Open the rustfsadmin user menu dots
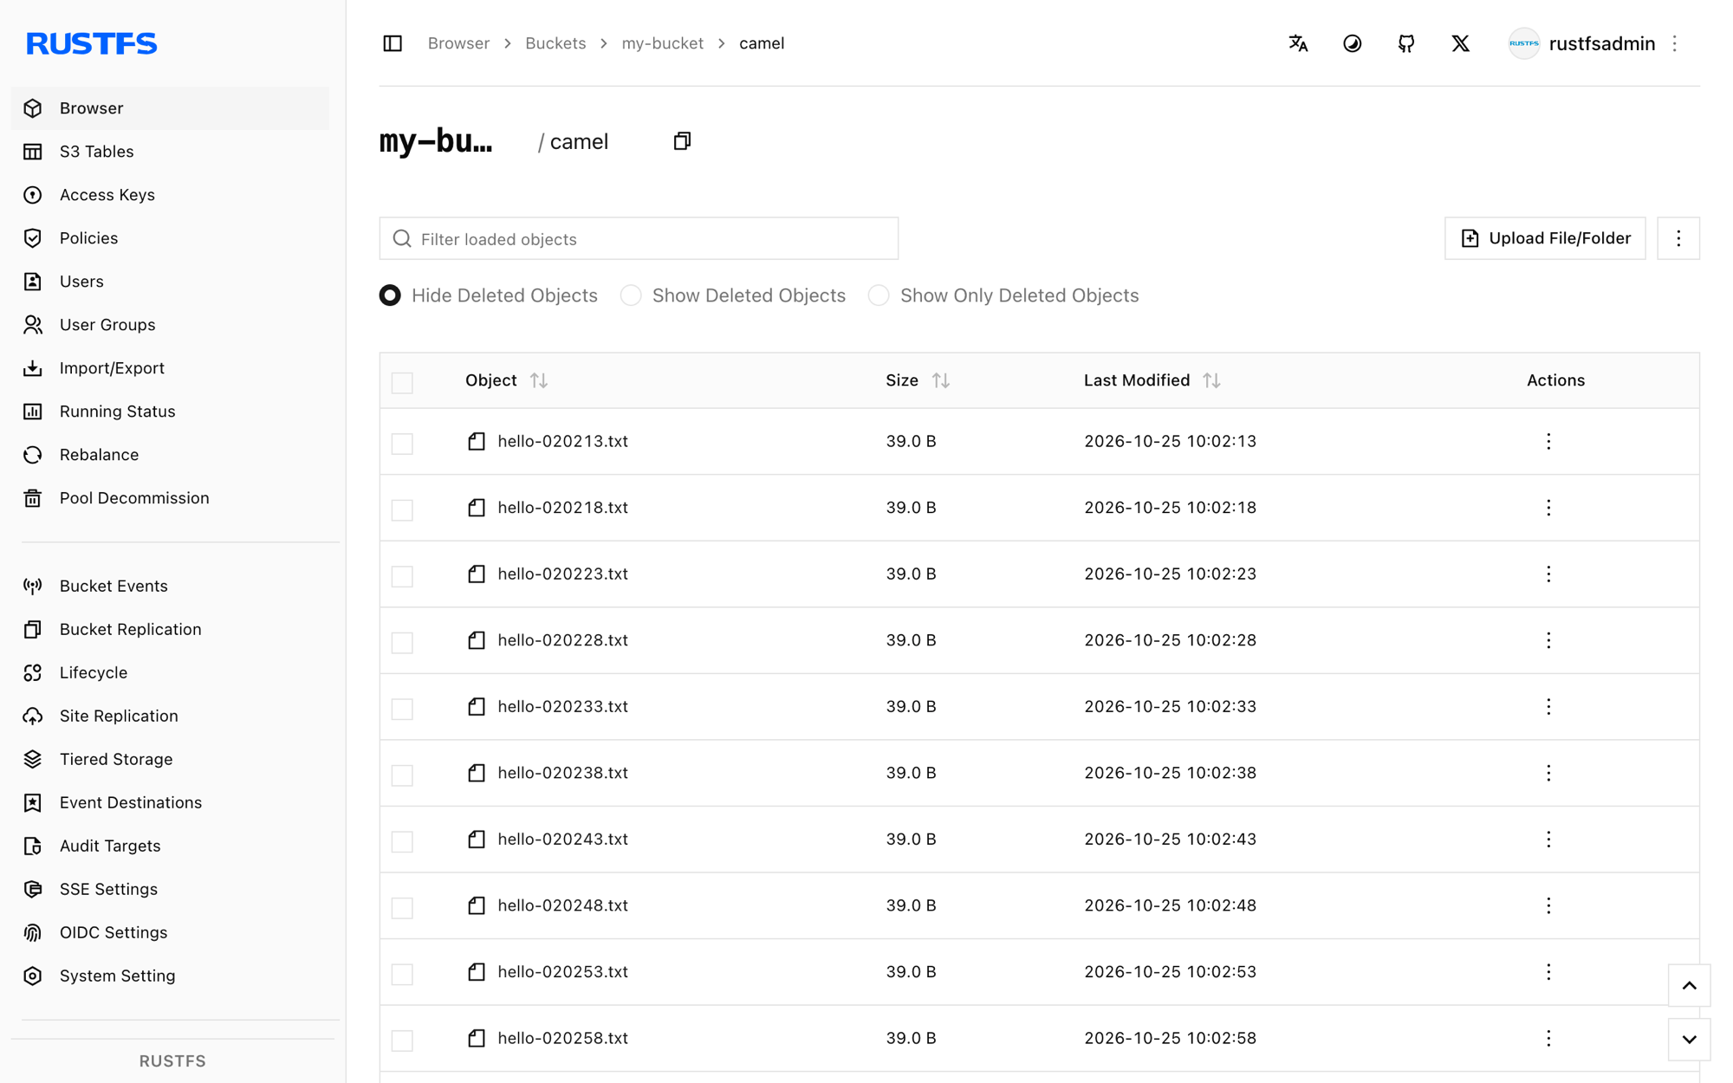The height and width of the screenshot is (1083, 1733). (x=1675, y=43)
